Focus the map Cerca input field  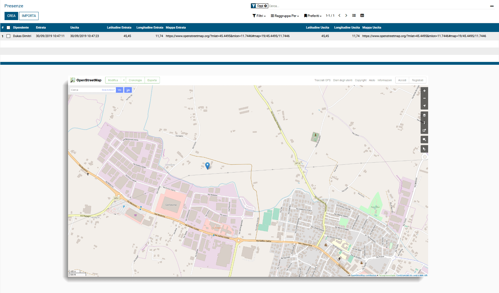(86, 90)
